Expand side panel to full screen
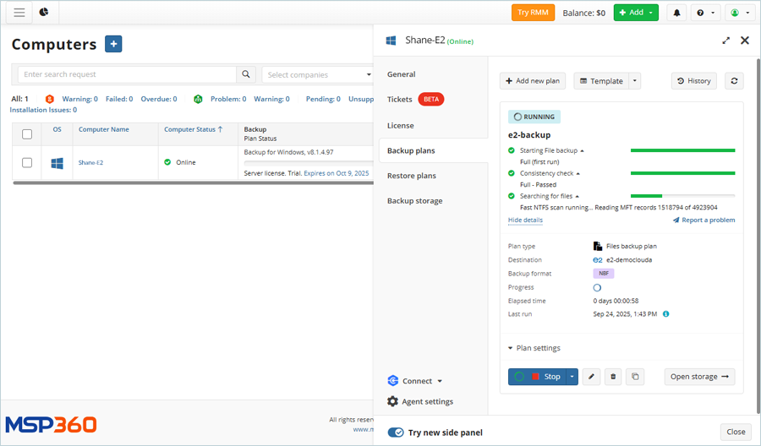This screenshot has width=761, height=446. click(x=725, y=41)
